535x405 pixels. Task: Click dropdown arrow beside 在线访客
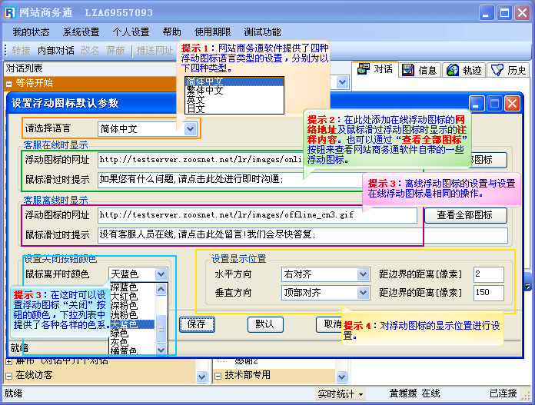[201, 377]
